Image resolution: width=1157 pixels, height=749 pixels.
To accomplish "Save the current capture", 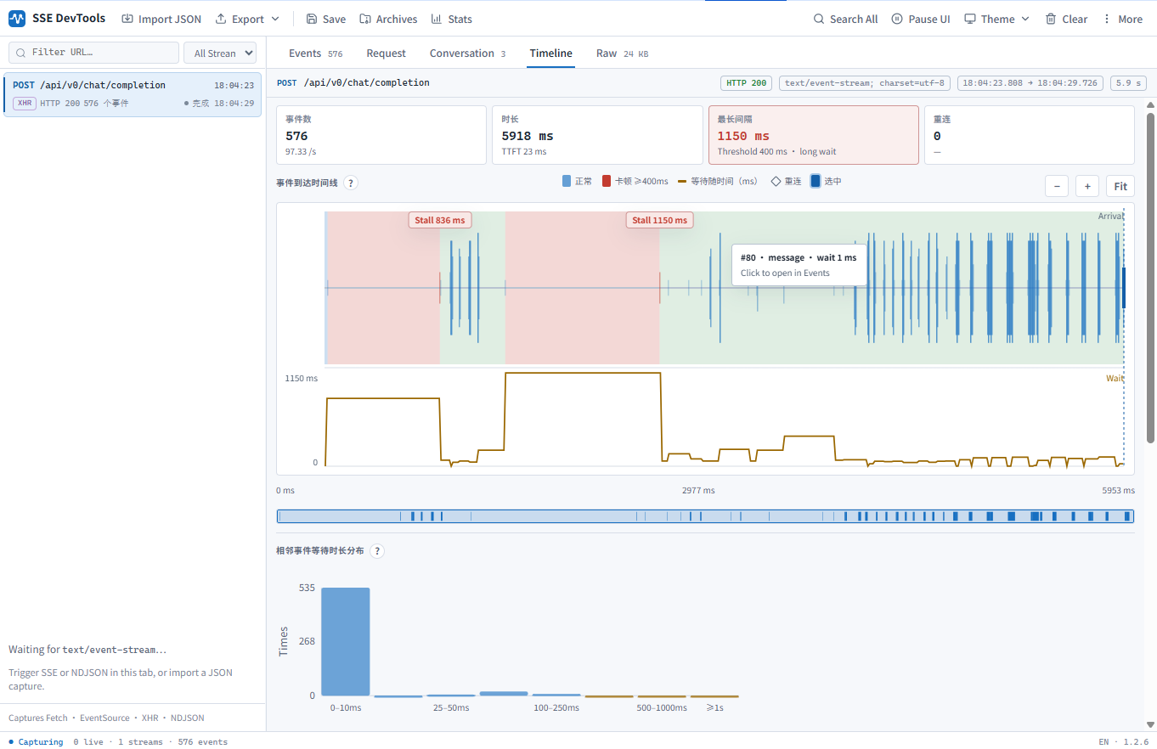I will coord(325,19).
